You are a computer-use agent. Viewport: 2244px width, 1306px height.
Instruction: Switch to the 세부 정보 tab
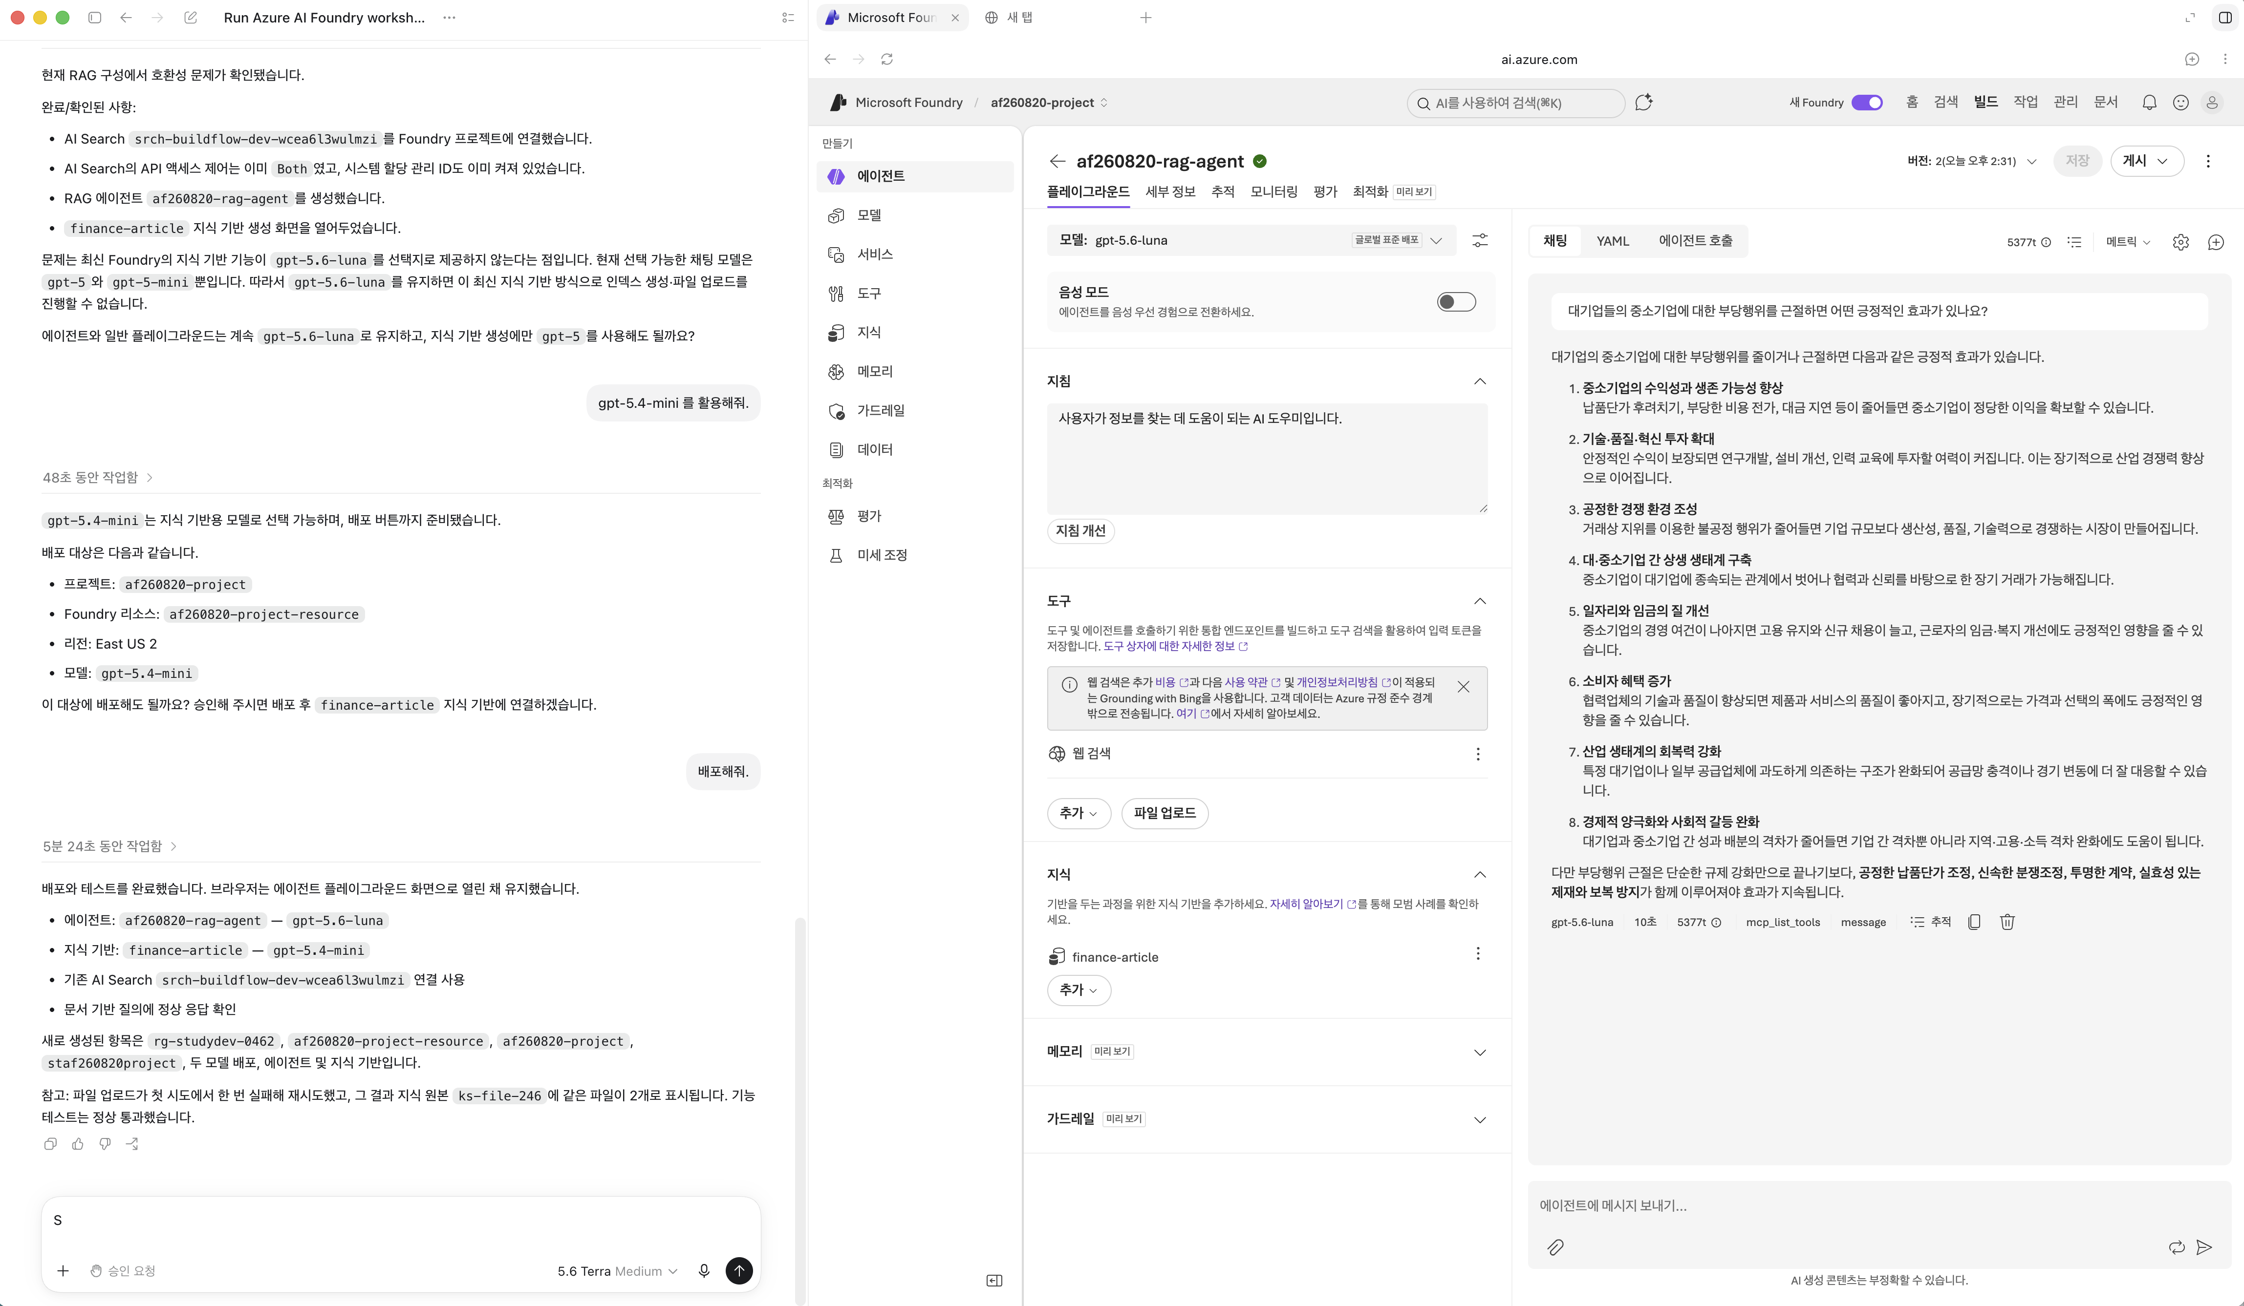point(1170,191)
